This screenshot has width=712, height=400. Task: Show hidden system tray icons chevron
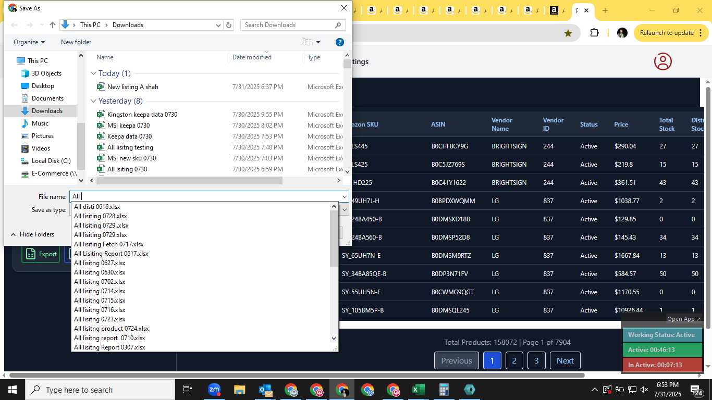[594, 390]
